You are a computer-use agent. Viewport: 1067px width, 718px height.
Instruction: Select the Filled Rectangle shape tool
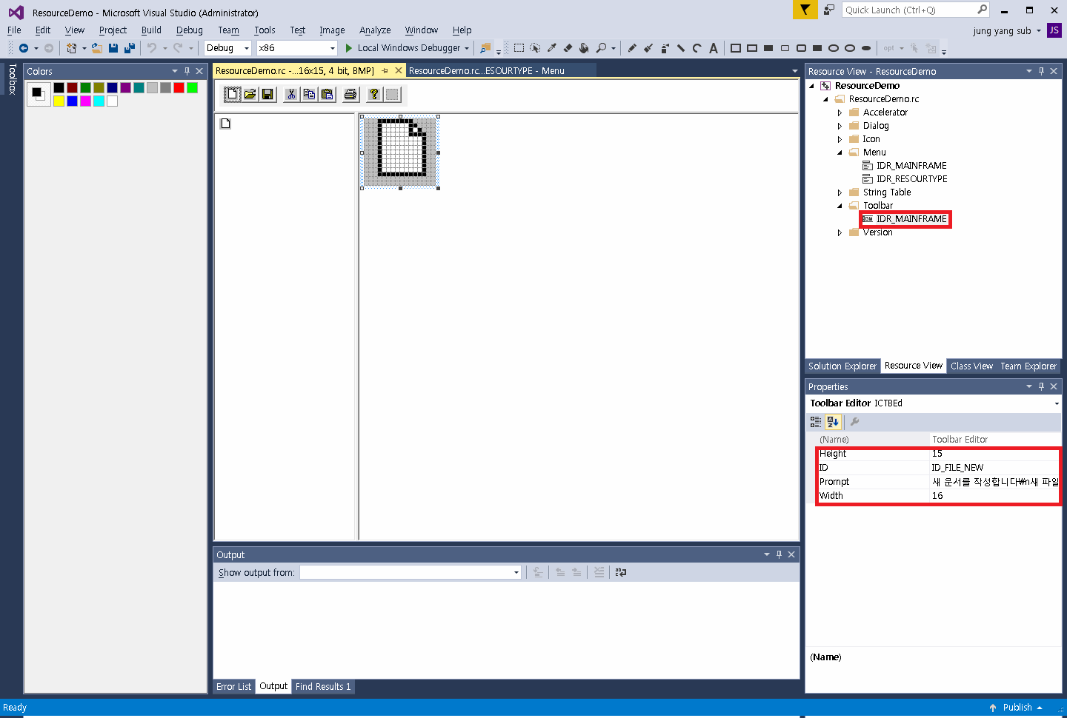768,48
